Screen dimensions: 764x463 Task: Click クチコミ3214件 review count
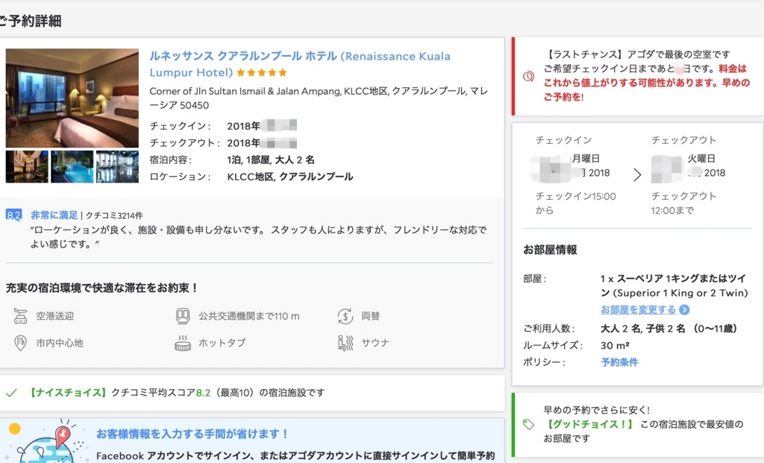coord(114,215)
